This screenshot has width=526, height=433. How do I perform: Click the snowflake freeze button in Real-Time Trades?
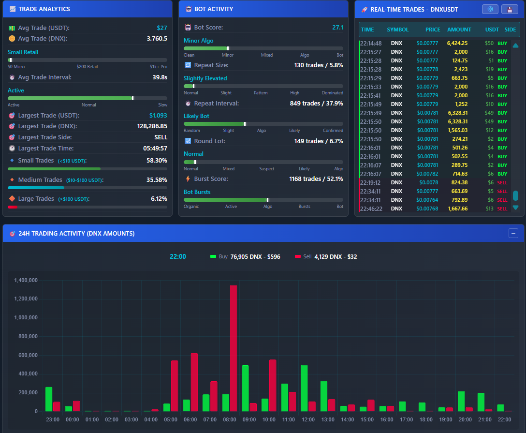coord(490,9)
